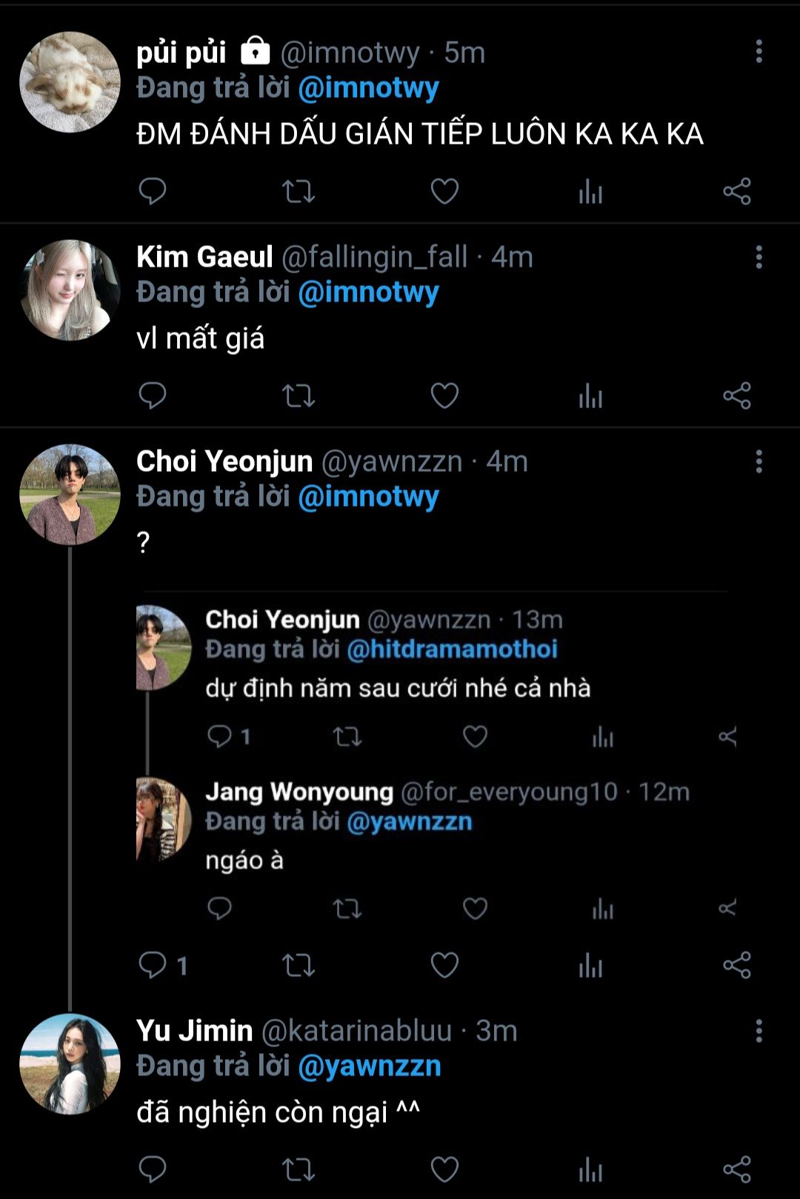800x1199 pixels.
Task: Open more options for pủi pủi's tweet
Action: point(759,52)
